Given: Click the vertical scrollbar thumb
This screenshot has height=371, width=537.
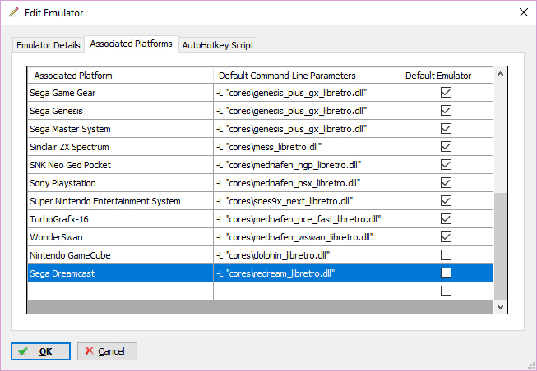Looking at the screenshot, I should 500,246.
